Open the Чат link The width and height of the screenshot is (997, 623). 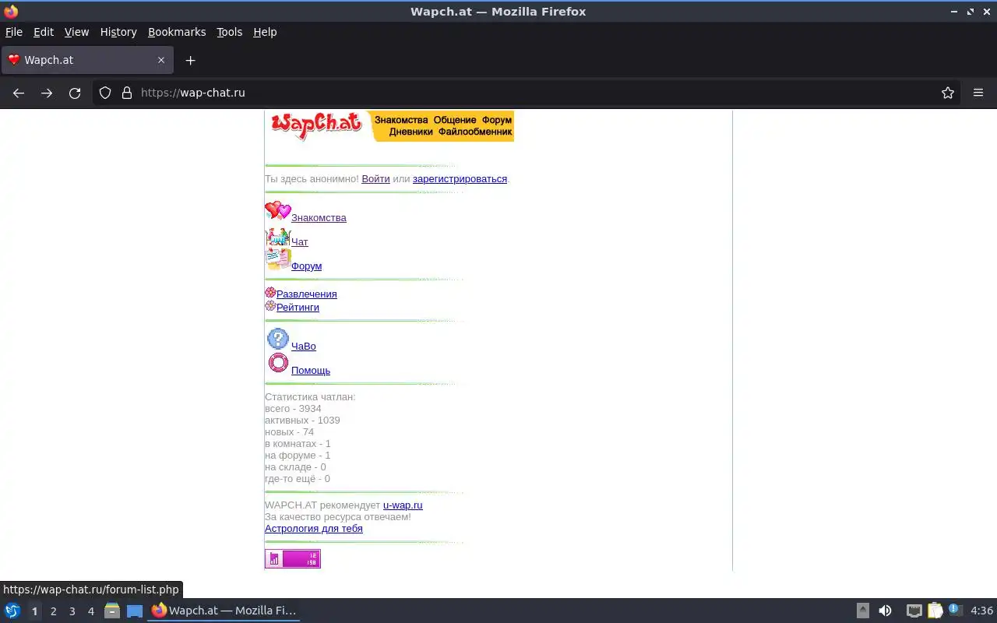(300, 241)
